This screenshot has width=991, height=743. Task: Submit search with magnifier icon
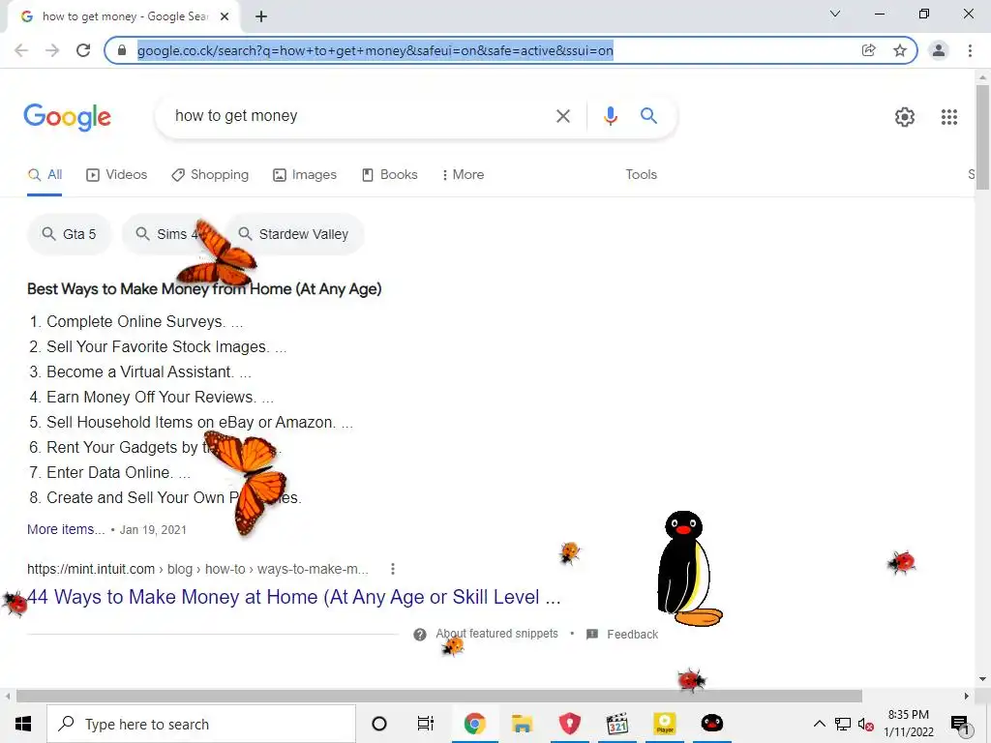click(x=648, y=116)
